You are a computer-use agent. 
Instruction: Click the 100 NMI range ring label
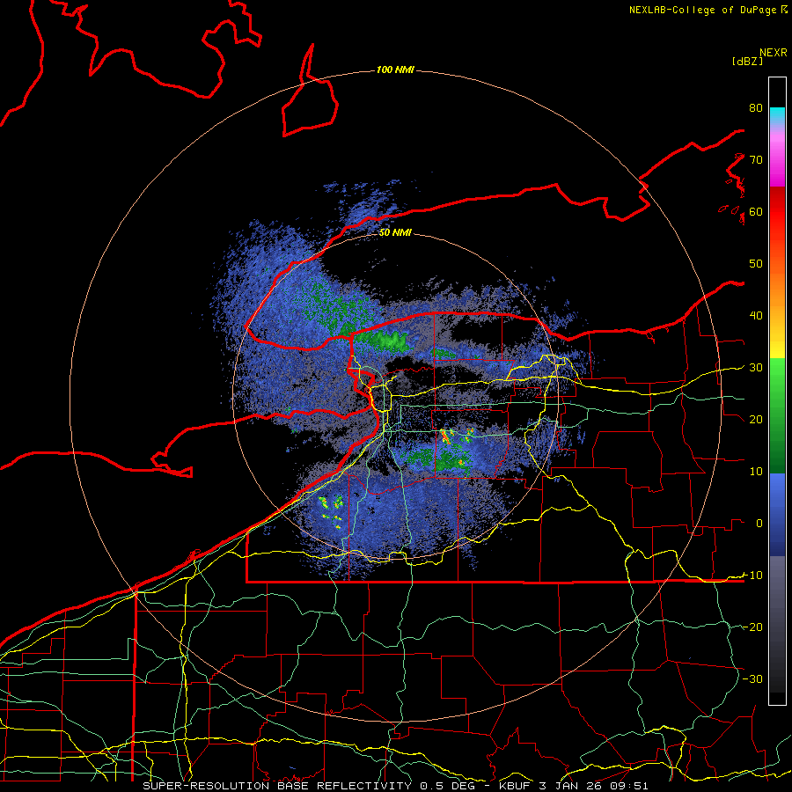395,70
